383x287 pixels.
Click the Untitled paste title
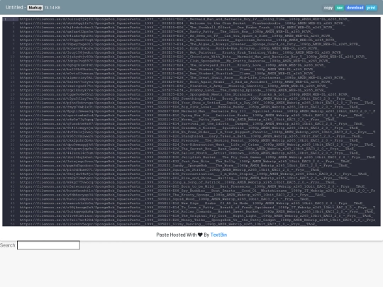click(14, 8)
